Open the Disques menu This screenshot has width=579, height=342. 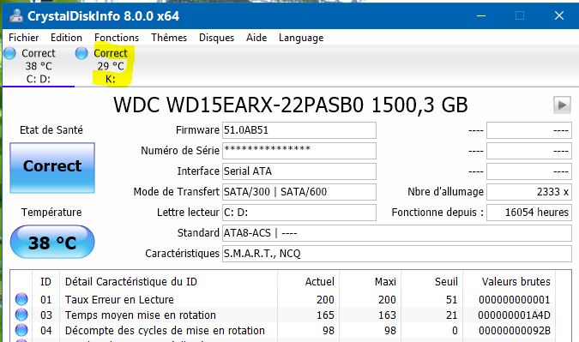(x=216, y=38)
